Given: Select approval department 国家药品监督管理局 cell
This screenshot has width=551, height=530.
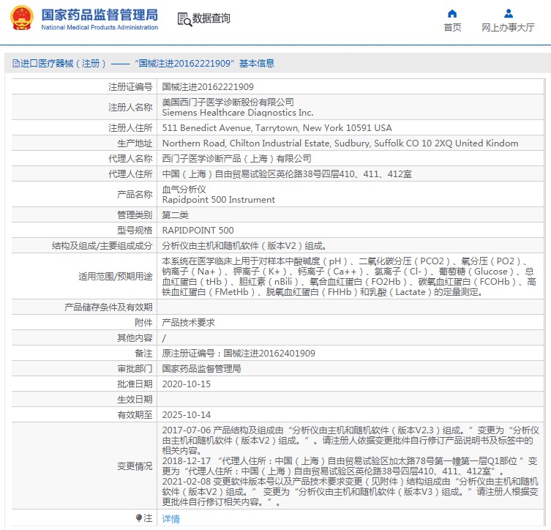Looking at the screenshot, I should coord(201,369).
